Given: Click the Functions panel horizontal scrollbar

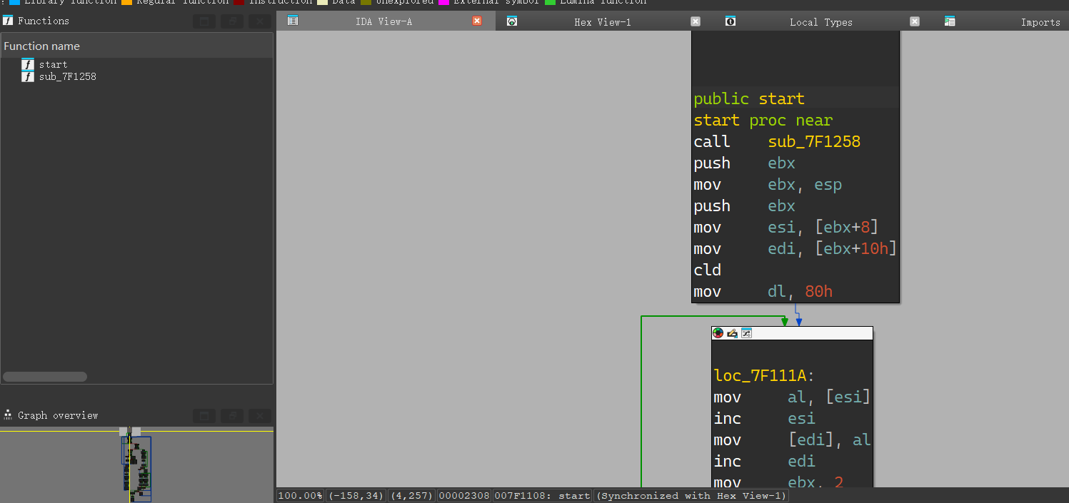Looking at the screenshot, I should 45,377.
